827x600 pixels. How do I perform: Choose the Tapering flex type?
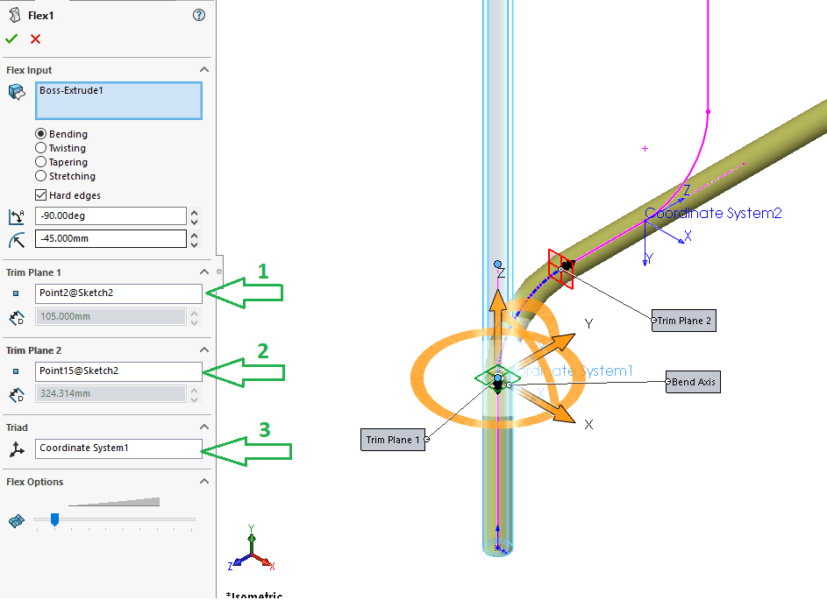[x=40, y=162]
